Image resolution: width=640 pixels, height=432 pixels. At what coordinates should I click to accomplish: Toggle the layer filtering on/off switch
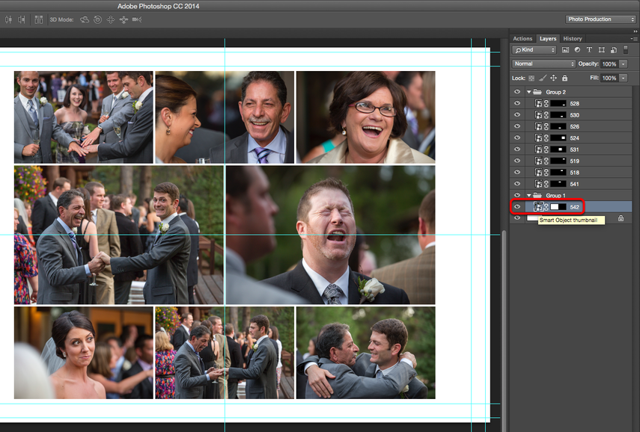click(626, 50)
